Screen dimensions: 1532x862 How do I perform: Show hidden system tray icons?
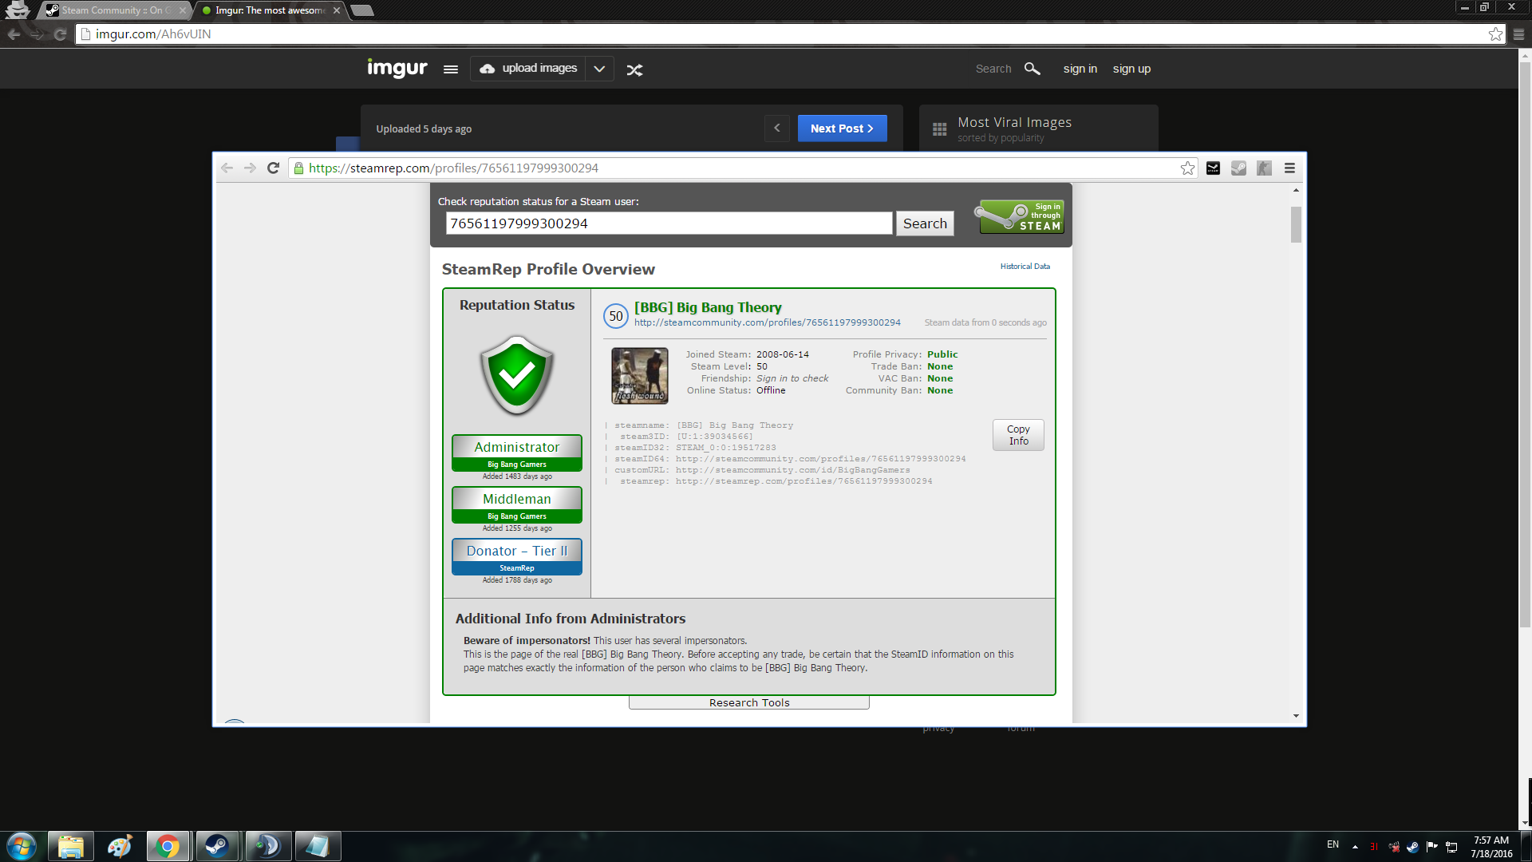1355,846
